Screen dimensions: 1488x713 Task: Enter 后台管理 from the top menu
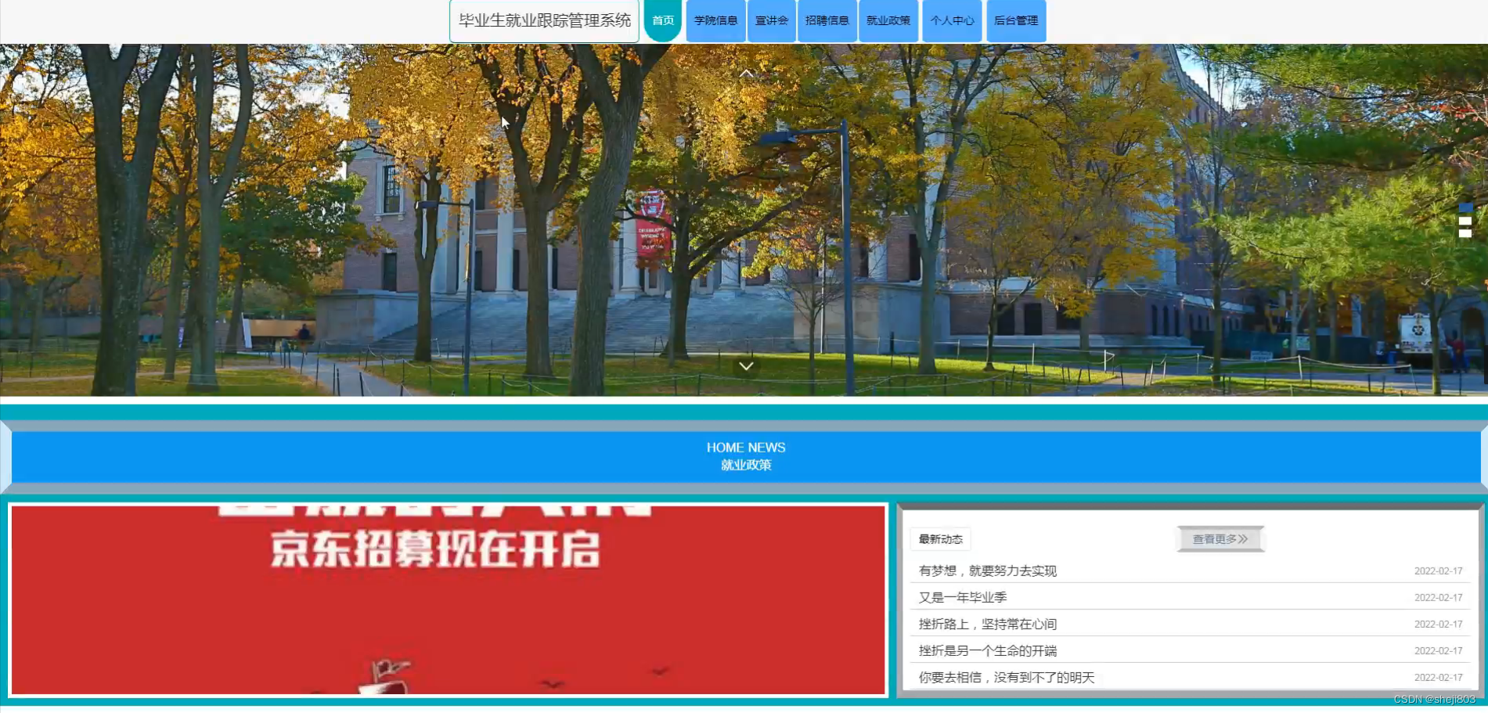(x=1015, y=21)
